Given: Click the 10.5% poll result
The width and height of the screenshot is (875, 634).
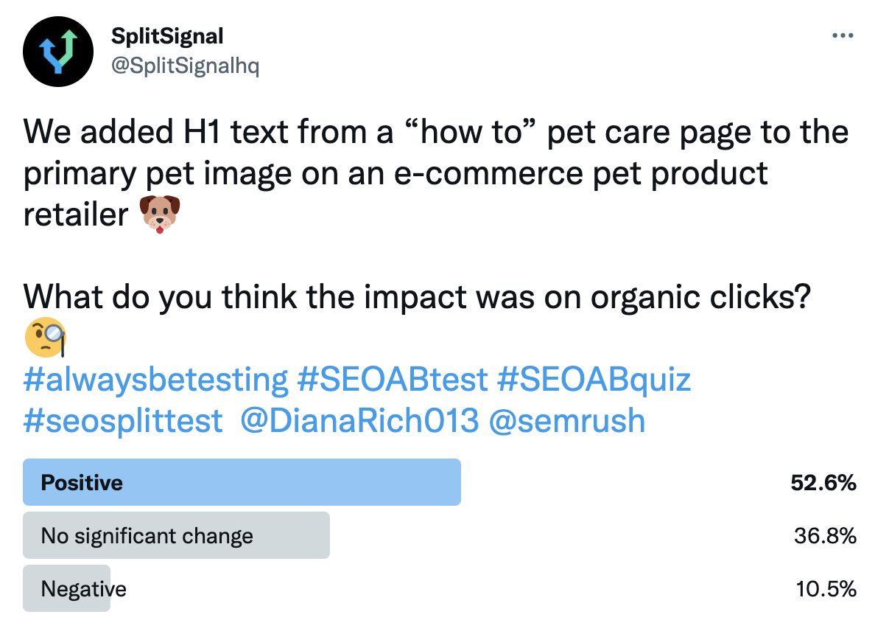Looking at the screenshot, I should (x=826, y=589).
